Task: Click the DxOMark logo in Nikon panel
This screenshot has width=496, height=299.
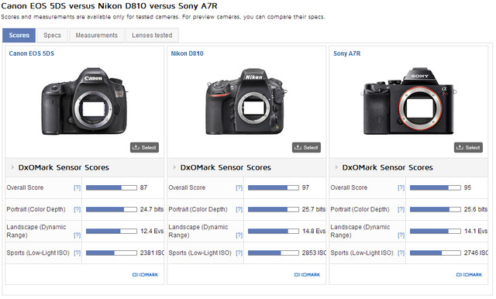Action: 307,275
